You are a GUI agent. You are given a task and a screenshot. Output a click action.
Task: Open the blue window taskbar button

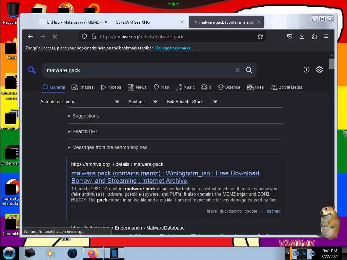click(x=114, y=253)
